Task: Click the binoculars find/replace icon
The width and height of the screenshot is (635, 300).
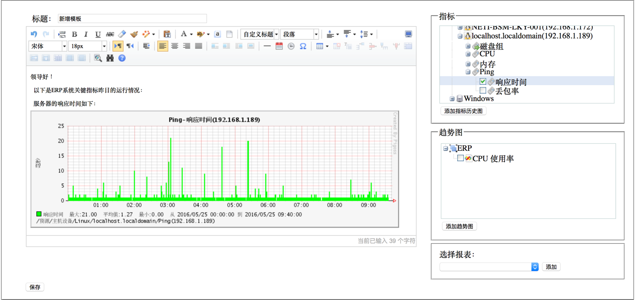Action: point(110,58)
